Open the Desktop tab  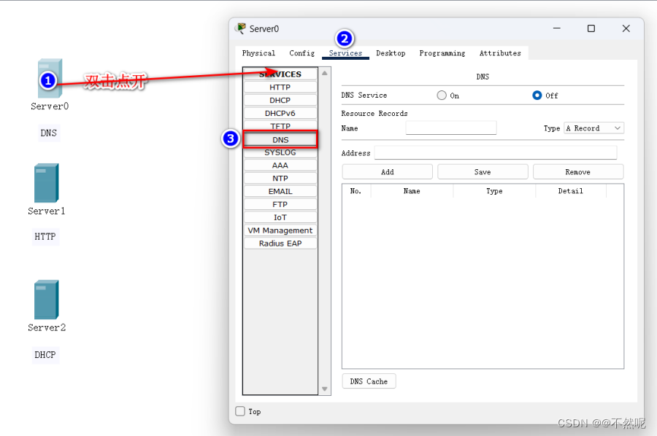pyautogui.click(x=391, y=53)
